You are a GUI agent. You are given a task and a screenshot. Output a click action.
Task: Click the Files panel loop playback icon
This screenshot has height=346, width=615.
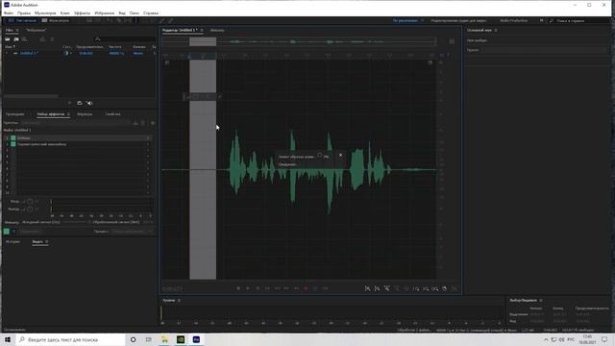80,103
